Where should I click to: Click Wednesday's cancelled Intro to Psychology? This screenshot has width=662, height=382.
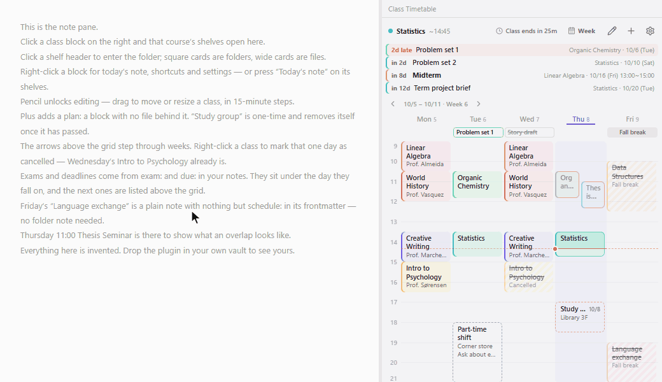(528, 276)
